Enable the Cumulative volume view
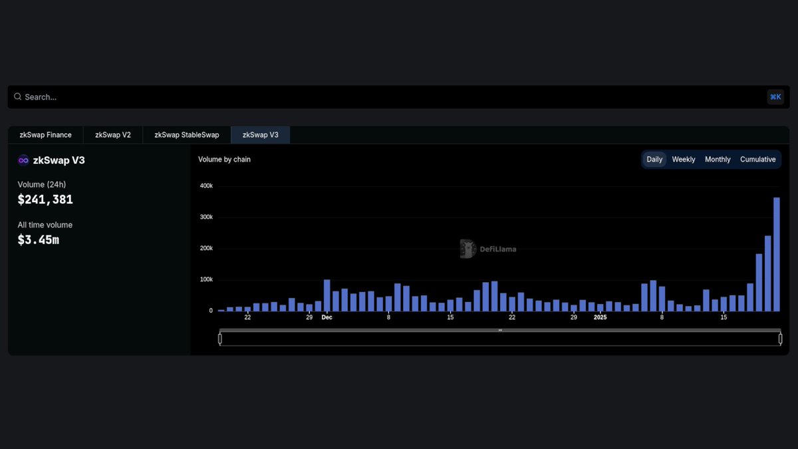This screenshot has height=449, width=798. 758,160
